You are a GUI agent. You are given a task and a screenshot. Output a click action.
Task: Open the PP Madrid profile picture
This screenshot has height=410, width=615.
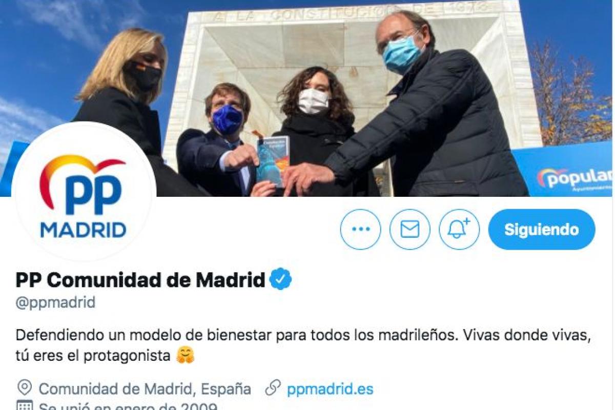point(84,194)
